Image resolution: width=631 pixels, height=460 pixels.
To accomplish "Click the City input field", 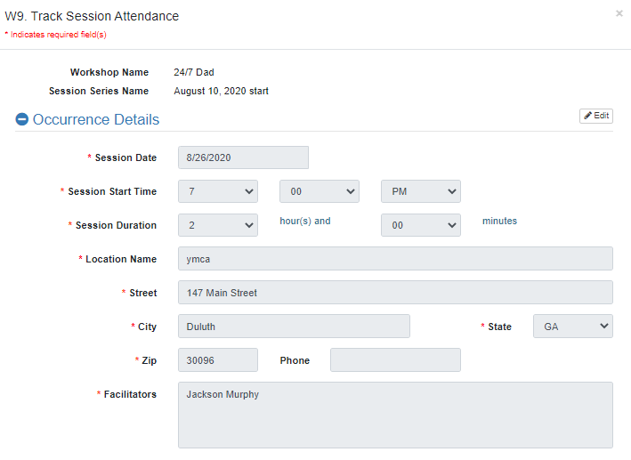I will (x=294, y=327).
